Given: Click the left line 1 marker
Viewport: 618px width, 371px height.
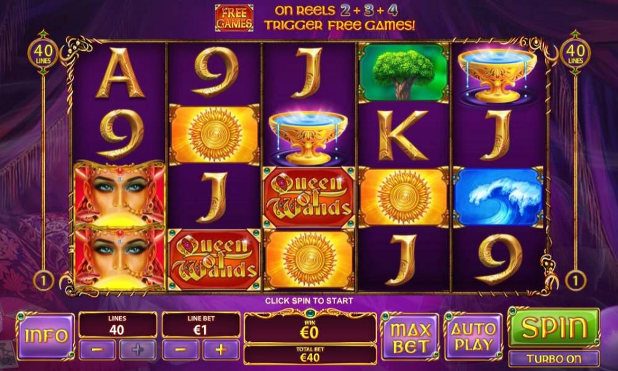Looking at the screenshot, I should click(43, 281).
